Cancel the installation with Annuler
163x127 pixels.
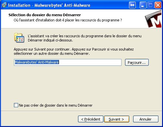tap(146, 119)
